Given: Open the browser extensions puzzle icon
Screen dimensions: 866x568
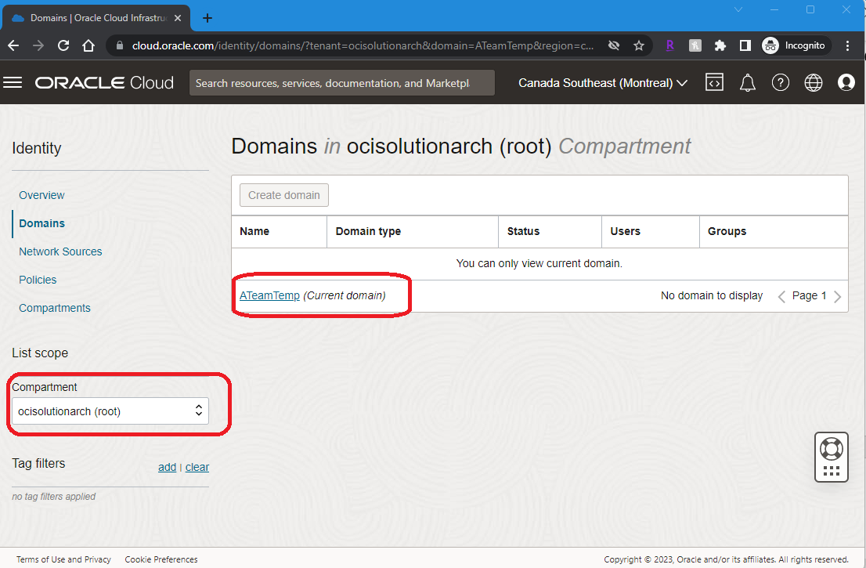Looking at the screenshot, I should click(x=720, y=45).
